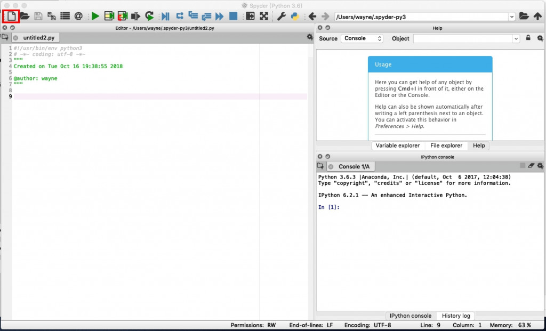The width and height of the screenshot is (546, 331).
Task: Click the In [1]: console prompt
Action: [x=328, y=207]
